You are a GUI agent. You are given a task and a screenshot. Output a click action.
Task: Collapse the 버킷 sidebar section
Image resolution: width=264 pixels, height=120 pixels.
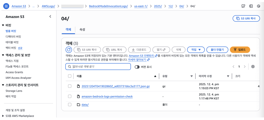click(3, 25)
